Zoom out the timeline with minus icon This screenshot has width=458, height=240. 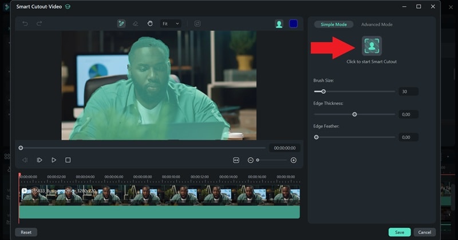pyautogui.click(x=250, y=160)
